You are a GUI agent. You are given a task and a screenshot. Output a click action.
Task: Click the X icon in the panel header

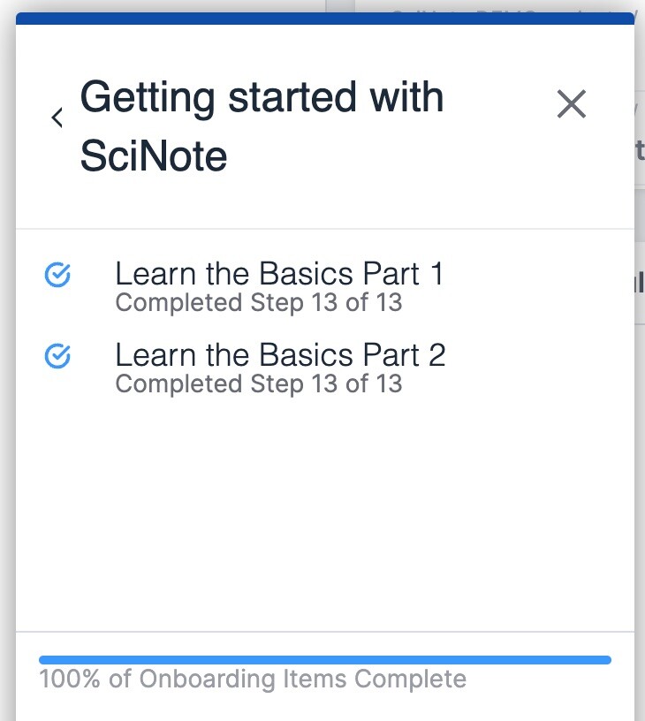[x=571, y=104]
